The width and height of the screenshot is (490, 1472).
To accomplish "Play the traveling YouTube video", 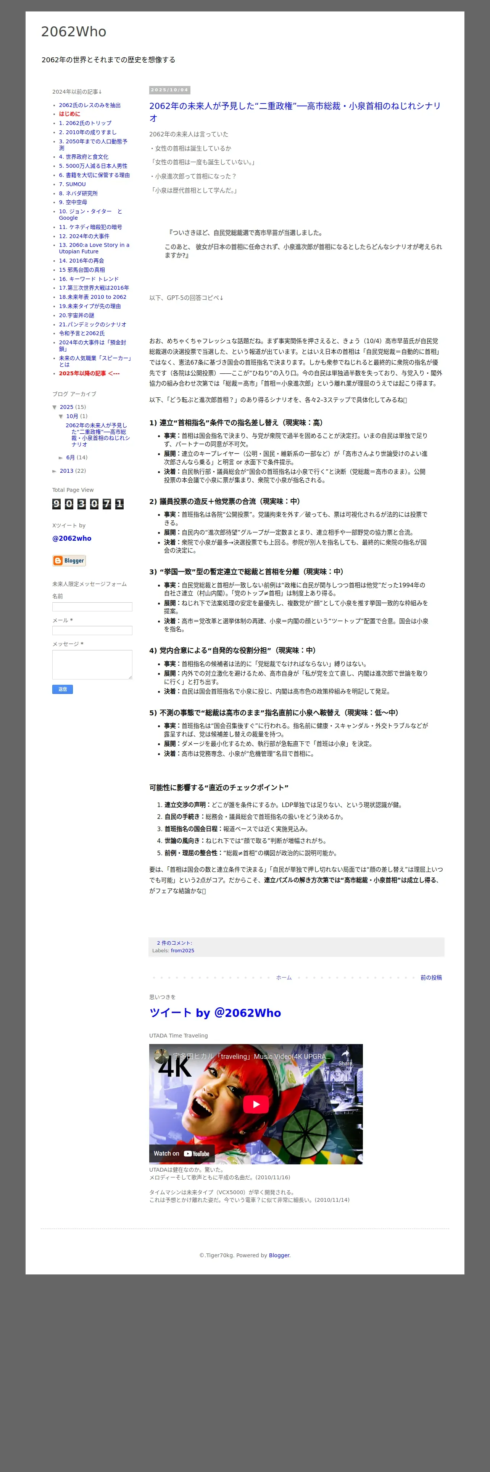I will pos(256,1104).
